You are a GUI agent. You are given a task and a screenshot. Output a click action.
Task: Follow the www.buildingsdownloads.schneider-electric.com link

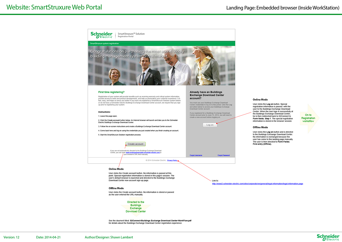pos(143,152)
